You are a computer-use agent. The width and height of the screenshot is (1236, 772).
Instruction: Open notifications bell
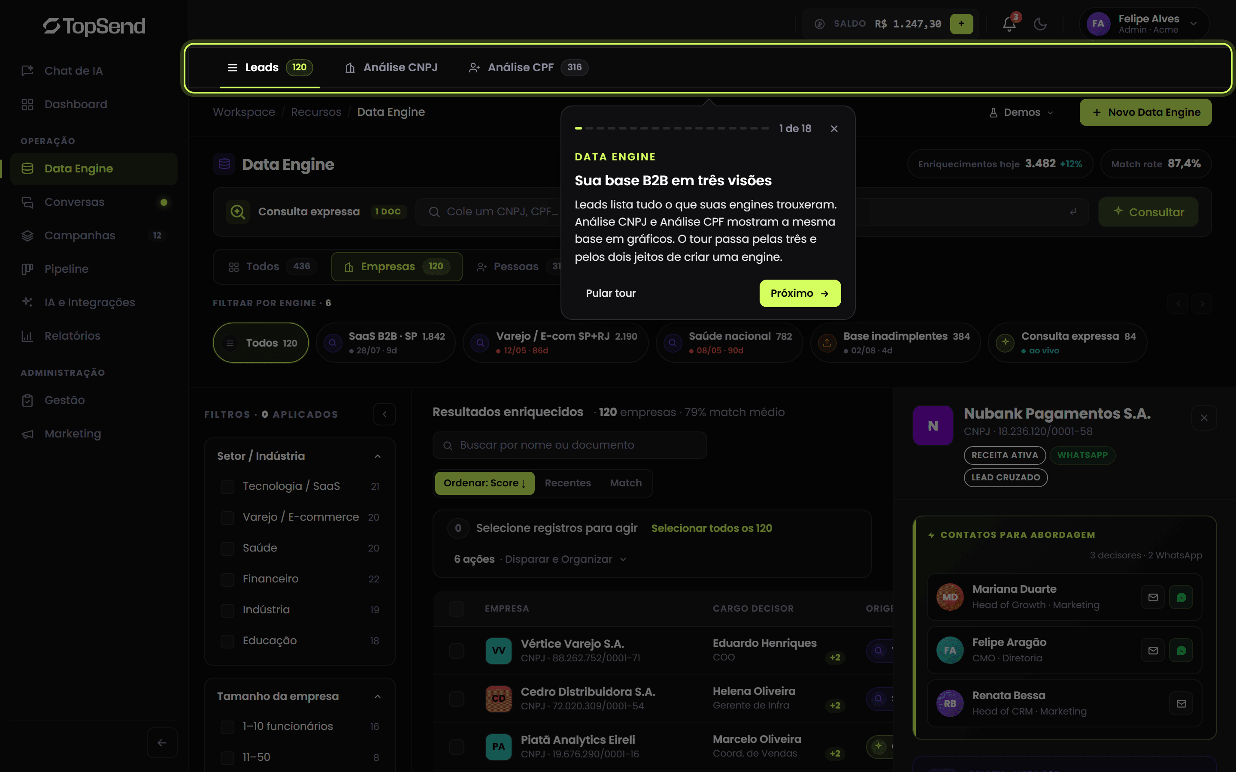(1009, 24)
